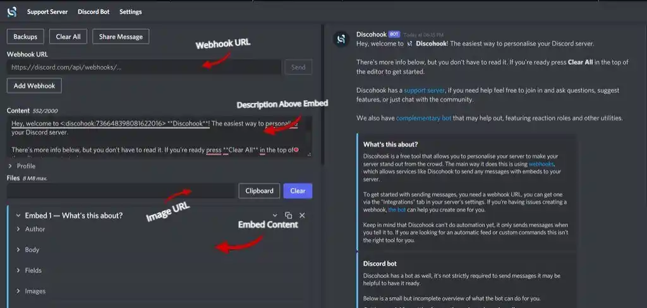
Task: Click the resize handle of Content box
Action: tap(309, 154)
